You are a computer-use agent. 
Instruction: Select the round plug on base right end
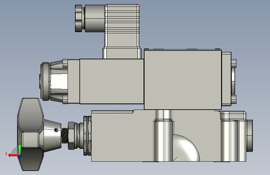point(249,135)
